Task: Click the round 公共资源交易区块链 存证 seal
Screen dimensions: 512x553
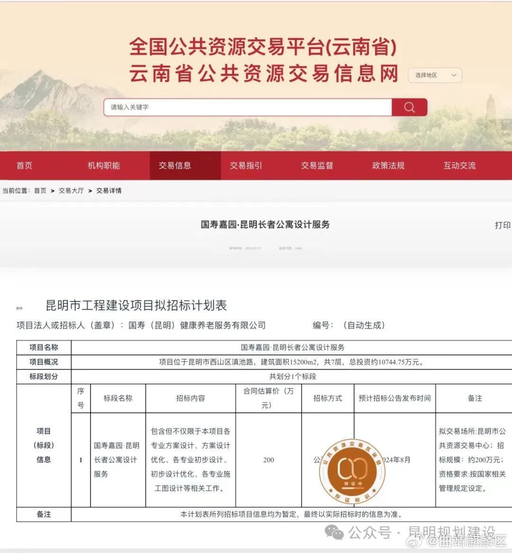Action: [352, 471]
